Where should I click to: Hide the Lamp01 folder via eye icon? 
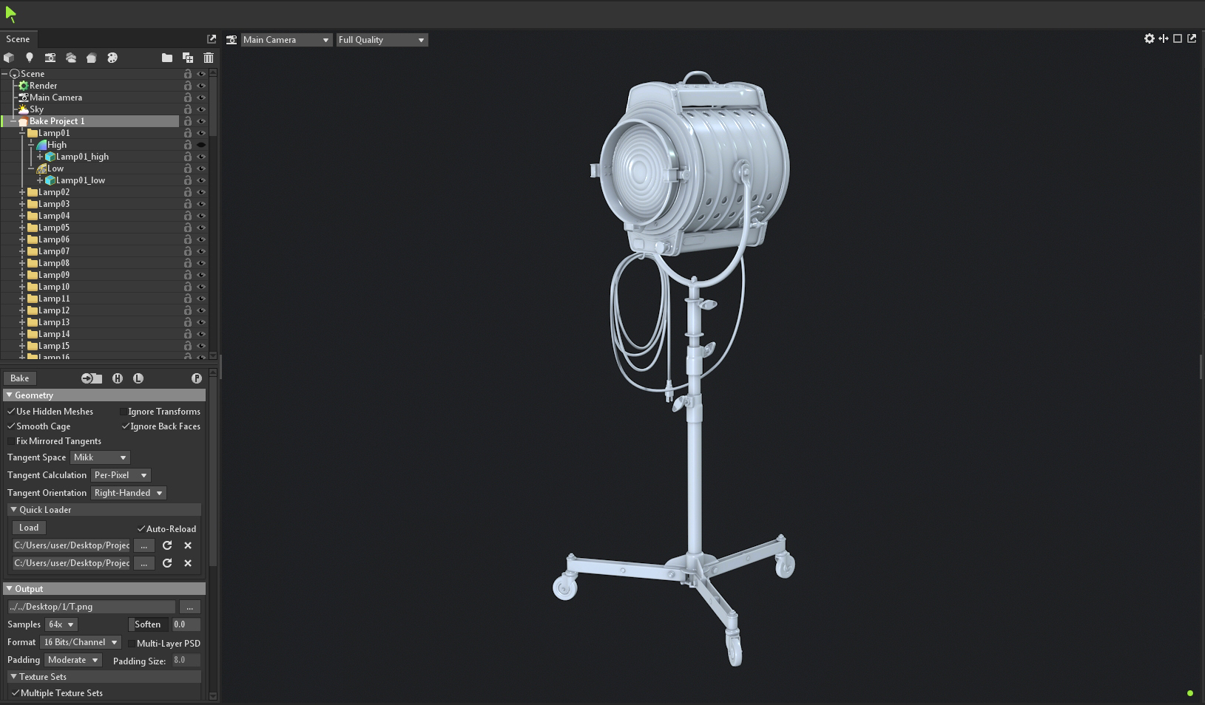pyautogui.click(x=201, y=133)
